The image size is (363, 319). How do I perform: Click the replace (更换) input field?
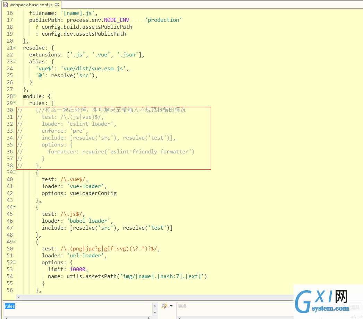point(235,309)
